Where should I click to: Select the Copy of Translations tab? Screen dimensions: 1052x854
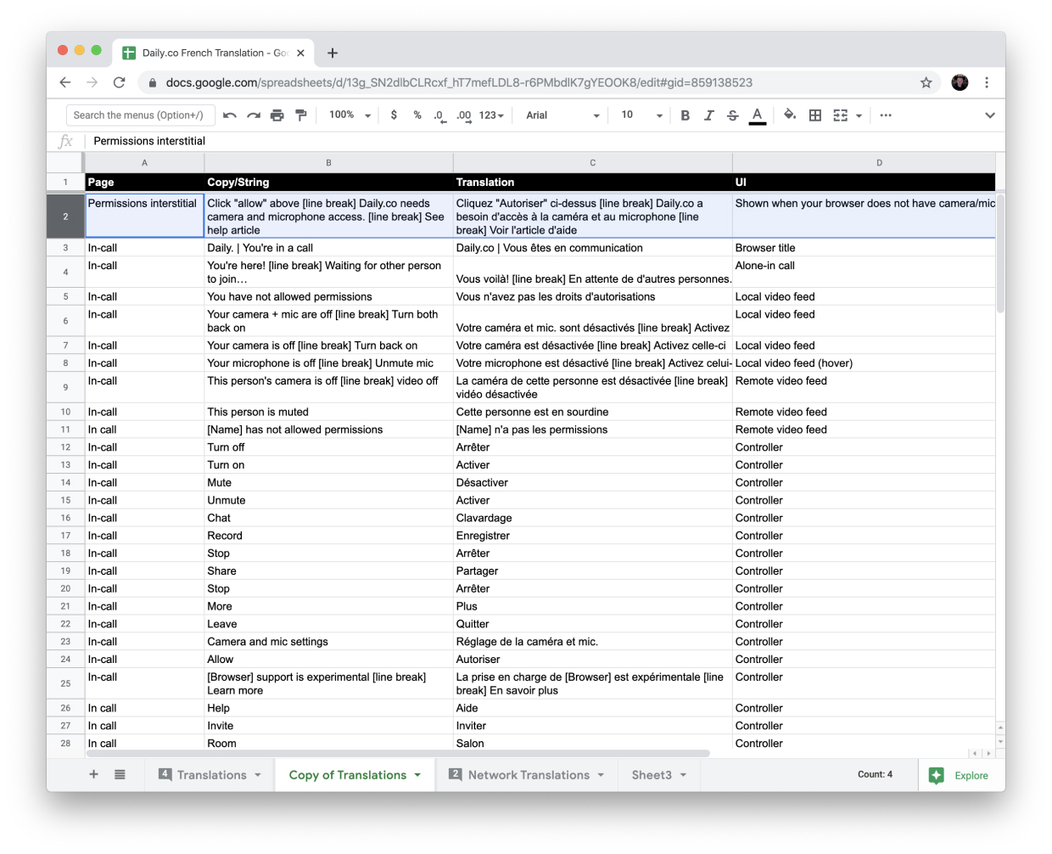(x=348, y=775)
